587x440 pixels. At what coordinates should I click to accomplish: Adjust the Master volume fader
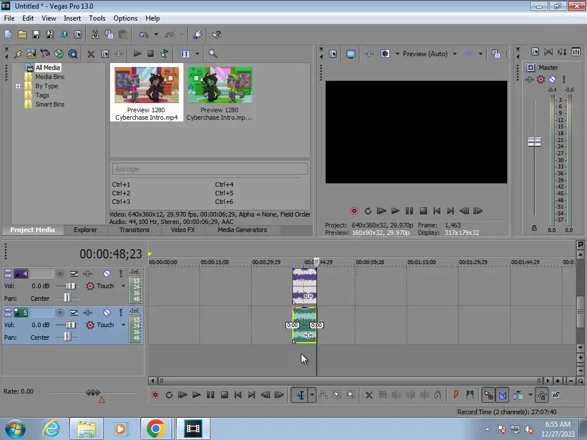pyautogui.click(x=535, y=142)
